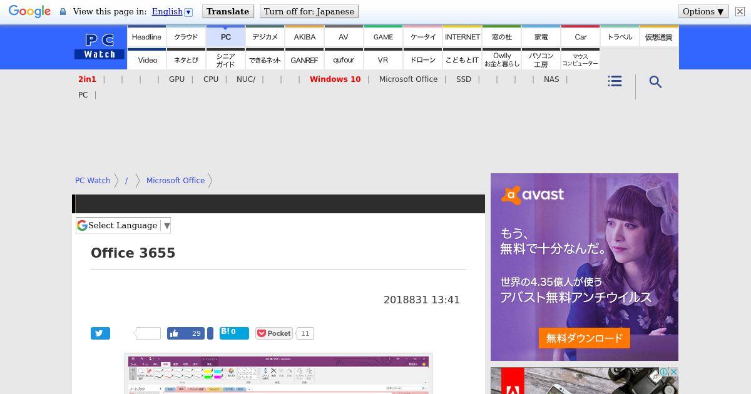751x394 pixels.
Task: Click the avast logo in the ad
Action: (x=533, y=195)
